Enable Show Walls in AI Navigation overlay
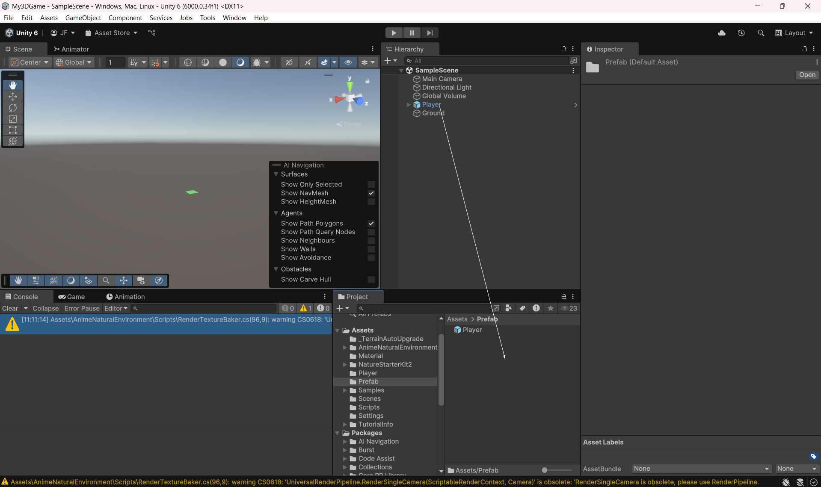821x487 pixels. 371,249
